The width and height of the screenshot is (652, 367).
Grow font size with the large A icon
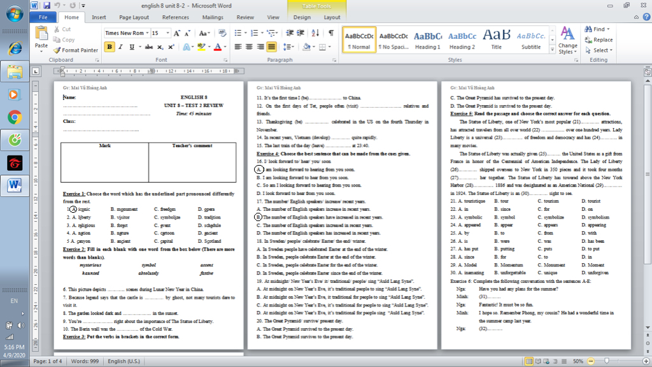[177, 33]
